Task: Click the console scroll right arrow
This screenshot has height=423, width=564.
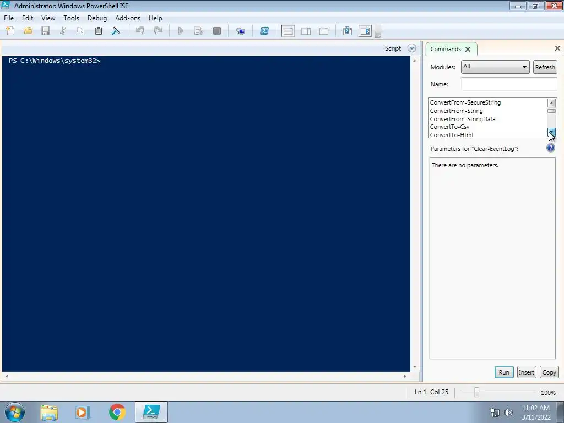Action: pos(405,376)
